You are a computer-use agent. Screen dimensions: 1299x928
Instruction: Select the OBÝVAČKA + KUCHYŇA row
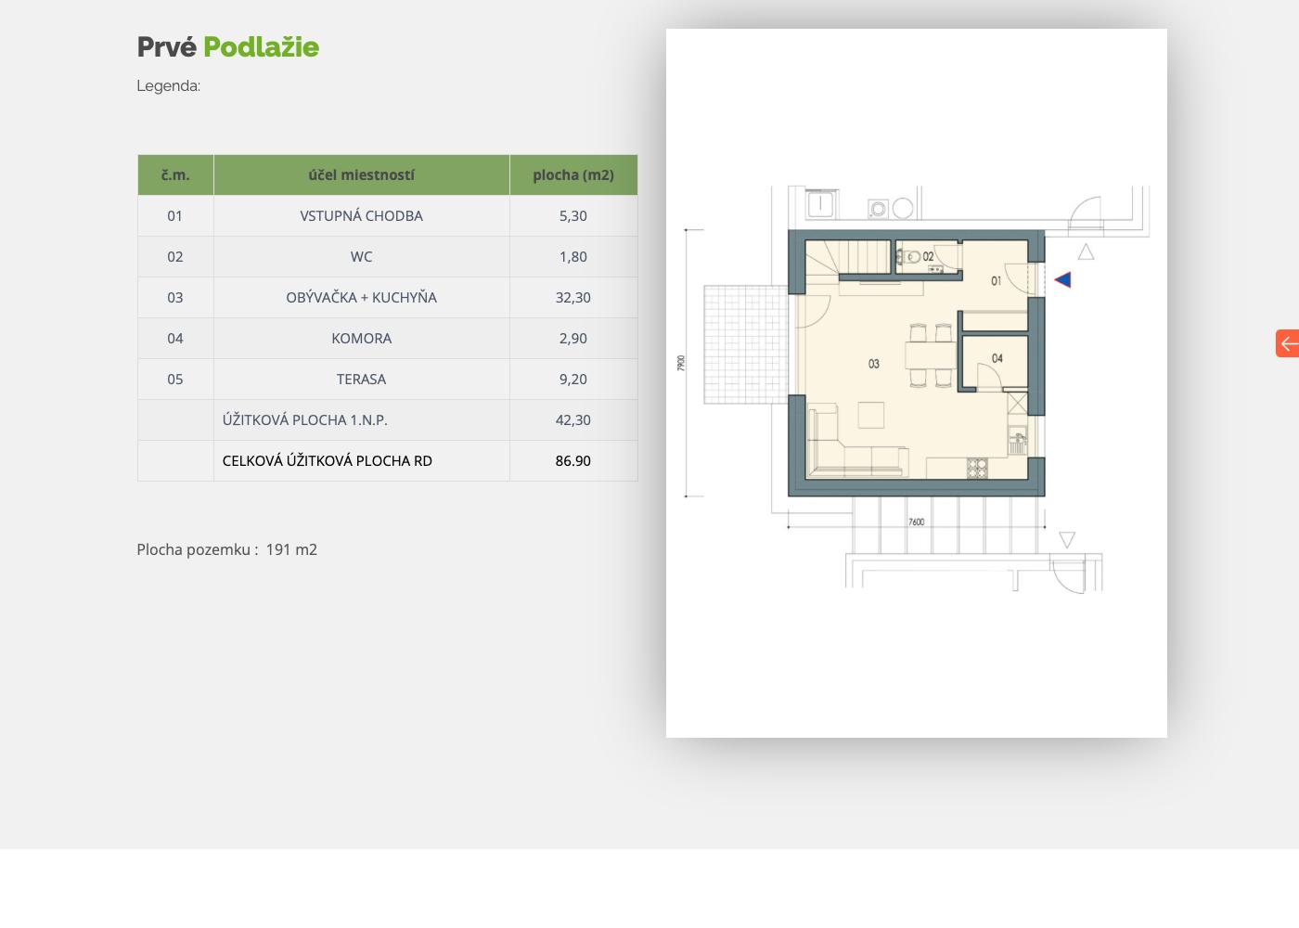[361, 297]
